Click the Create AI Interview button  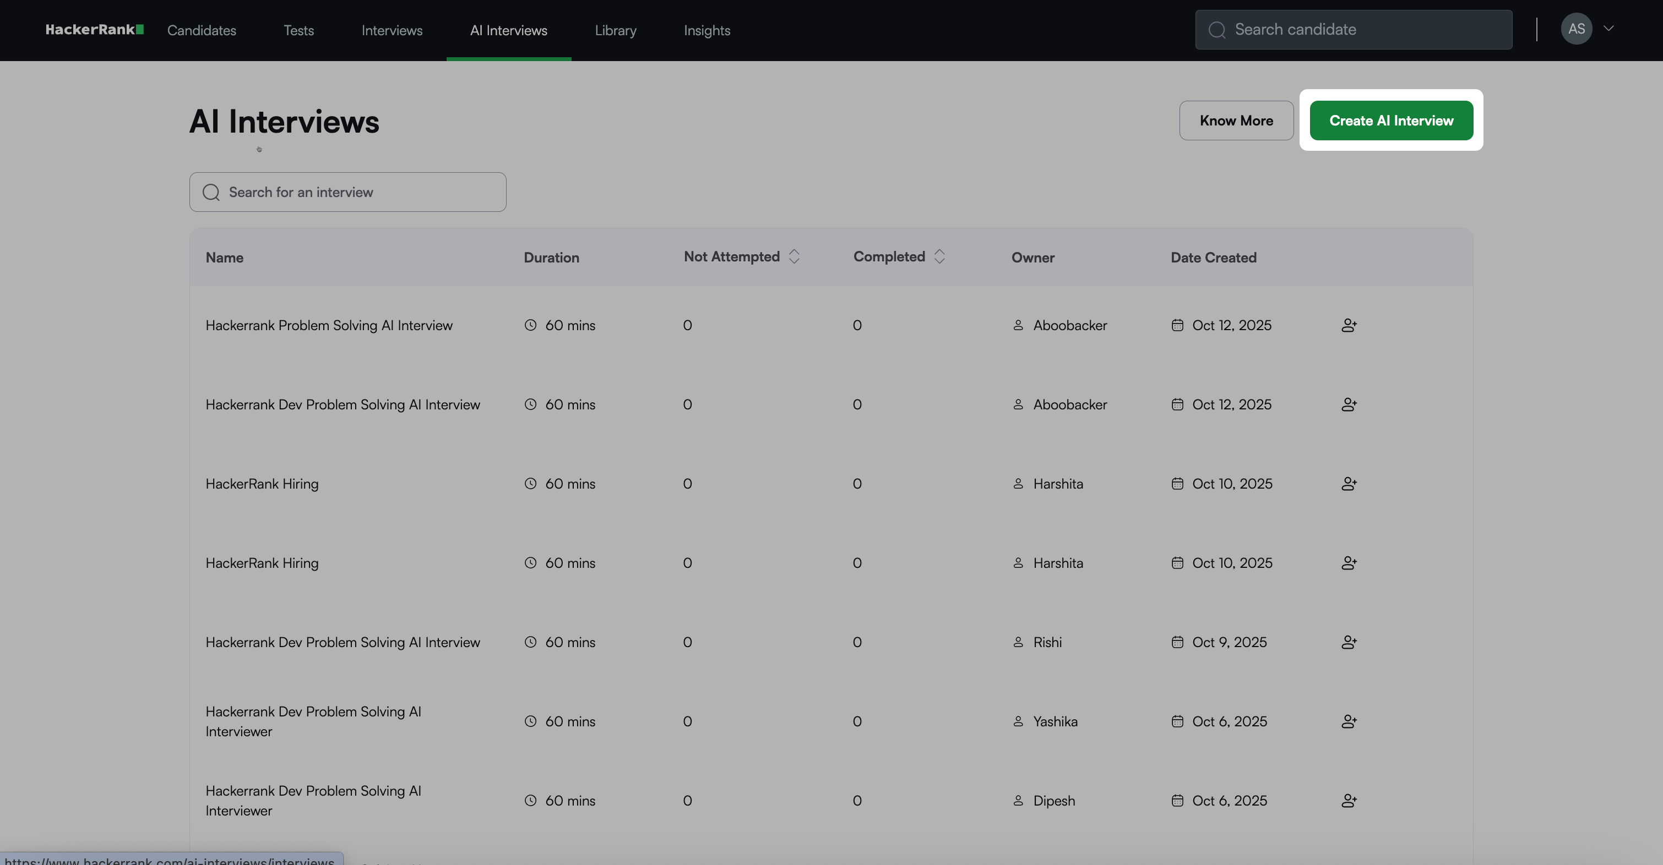click(x=1391, y=121)
